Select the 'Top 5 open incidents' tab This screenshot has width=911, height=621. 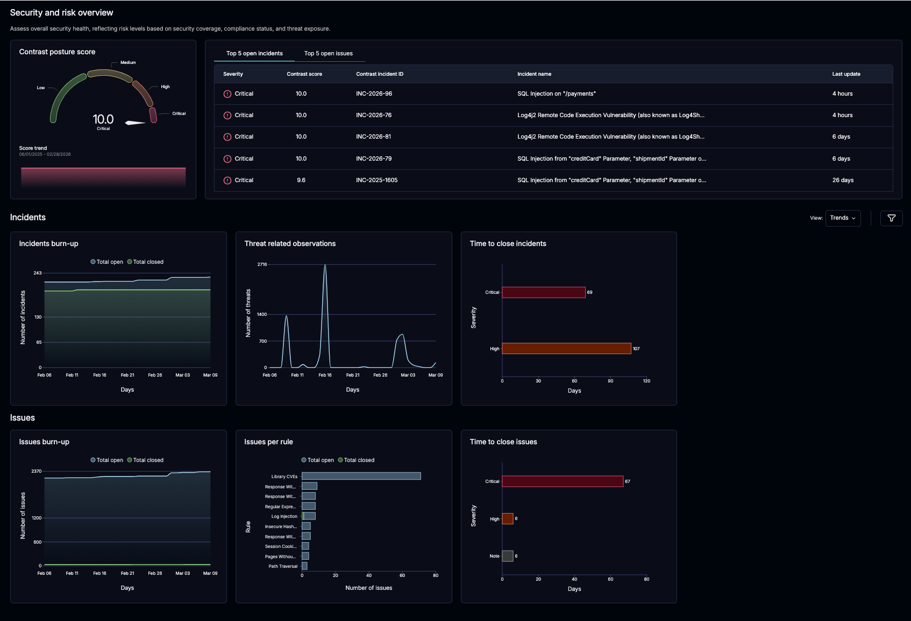253,53
